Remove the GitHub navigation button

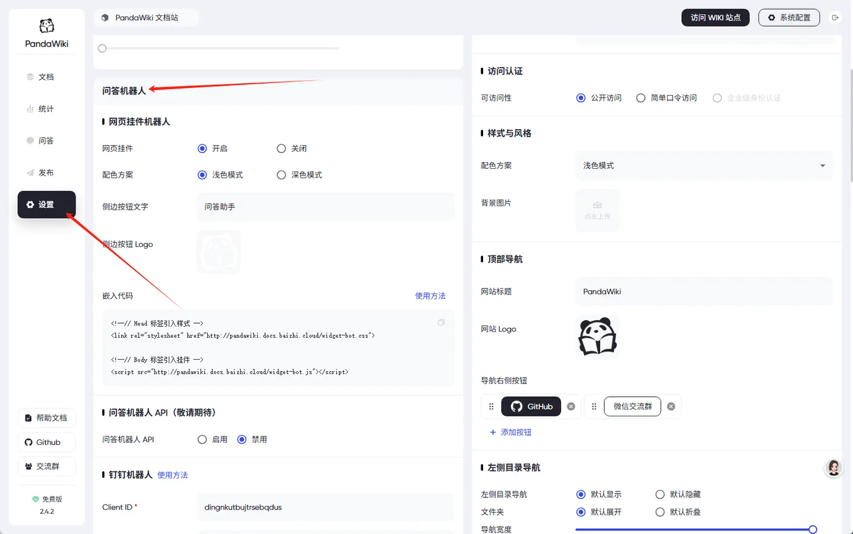(x=571, y=407)
